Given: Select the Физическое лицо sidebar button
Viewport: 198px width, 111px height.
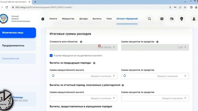Looking at the screenshot, I should 18,33.
